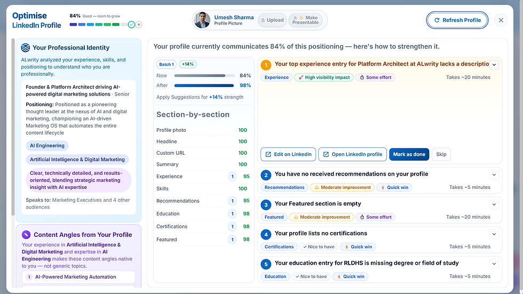Image resolution: width=523 pixels, height=294 pixels.
Task: Click the left panel scrollbar
Action: point(13,126)
